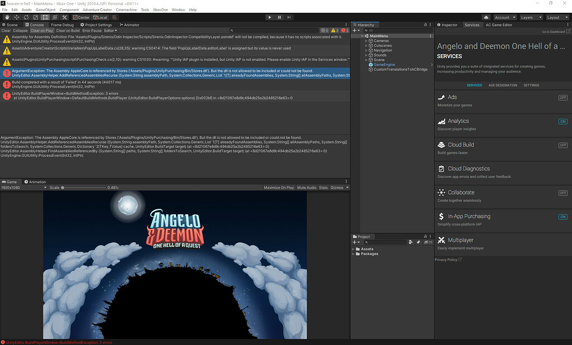The width and height of the screenshot is (572, 345).
Task: Open the Adventure Creator menu
Action: click(x=97, y=10)
